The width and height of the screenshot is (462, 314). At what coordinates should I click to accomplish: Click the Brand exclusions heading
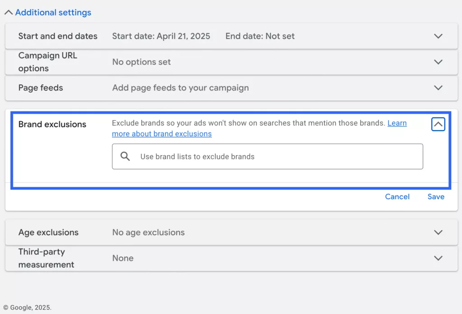pos(52,124)
